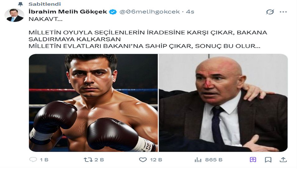Click the Grok explain post icon
The image size is (308, 169).
pos(270,12)
